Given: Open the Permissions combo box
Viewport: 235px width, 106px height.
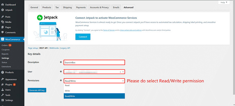Looking at the screenshot, I should 94,81.
